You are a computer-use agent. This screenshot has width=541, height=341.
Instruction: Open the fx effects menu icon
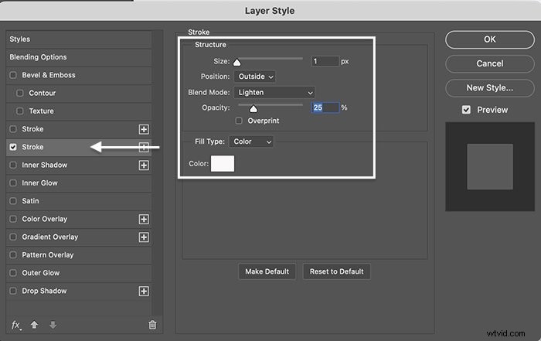pos(16,325)
